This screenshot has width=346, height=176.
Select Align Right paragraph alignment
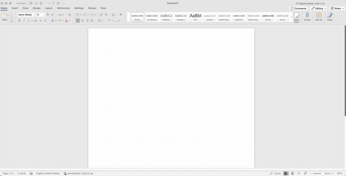(x=87, y=21)
